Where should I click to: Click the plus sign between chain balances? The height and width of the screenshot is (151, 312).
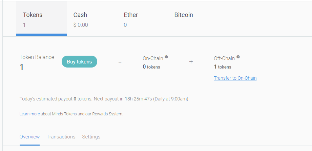[191, 62]
